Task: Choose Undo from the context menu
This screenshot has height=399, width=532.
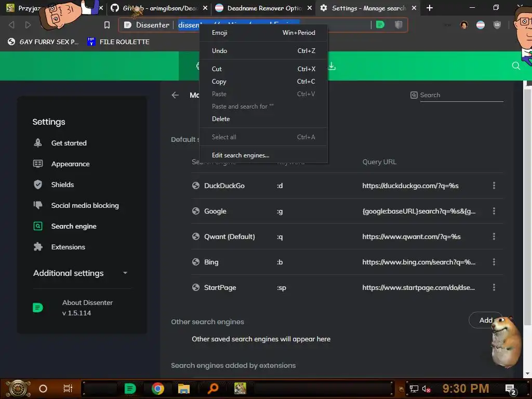Action: coord(263,50)
